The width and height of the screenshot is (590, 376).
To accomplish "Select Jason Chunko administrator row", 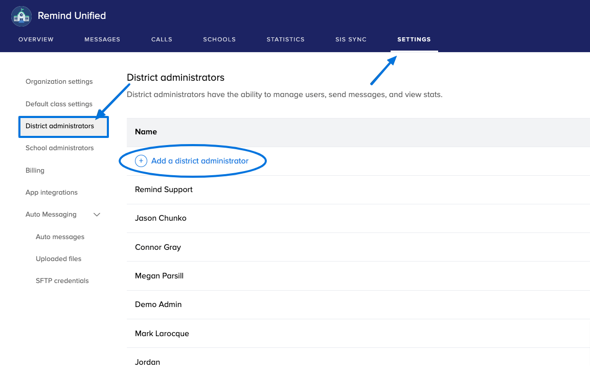I will [161, 218].
